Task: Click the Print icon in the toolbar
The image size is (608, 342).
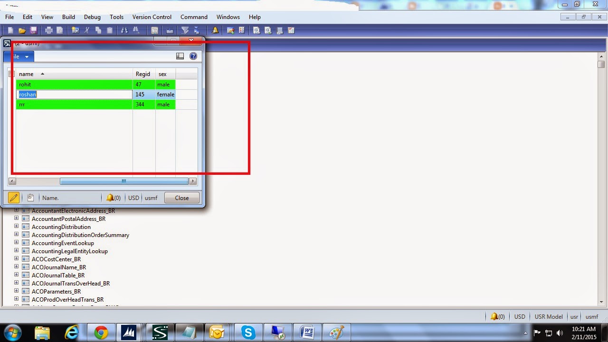Action: (48, 30)
